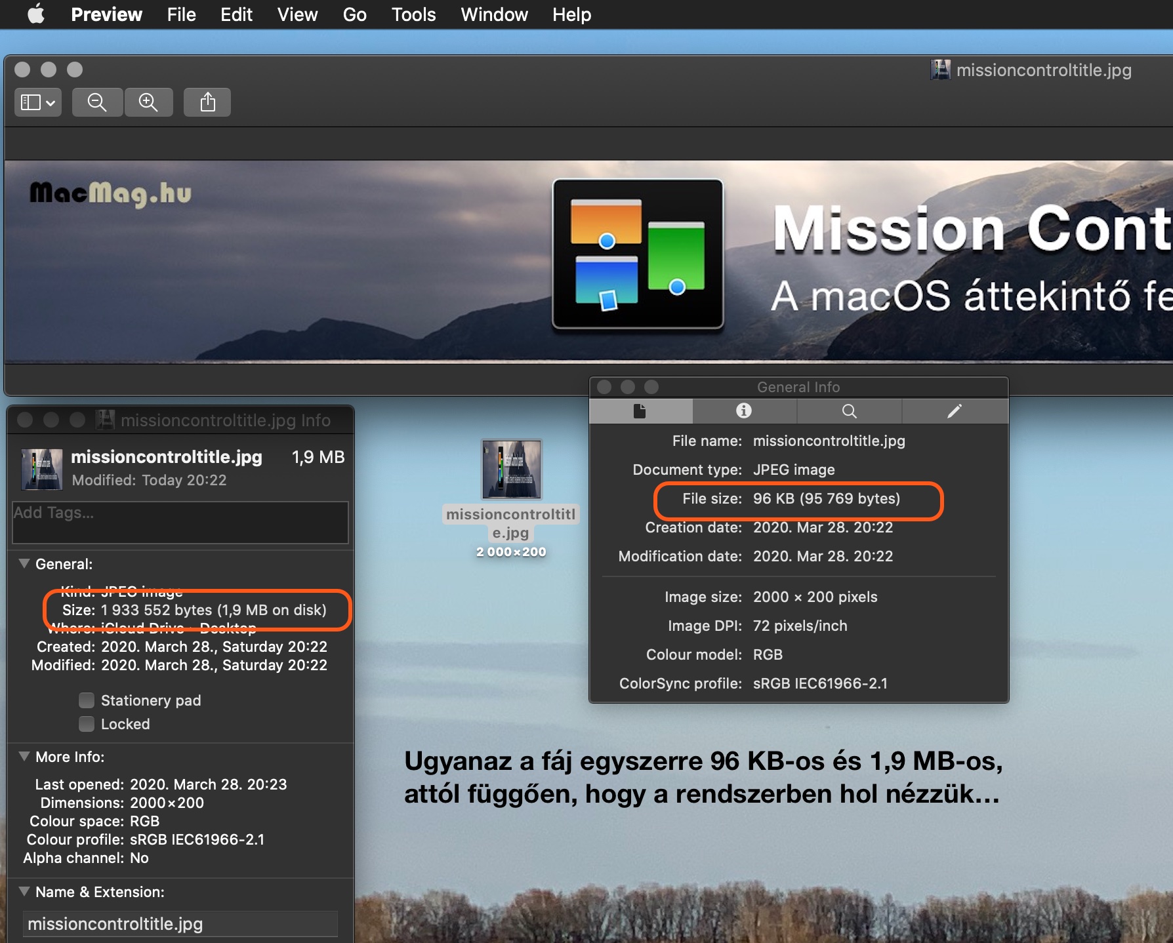Select the missioncontroltitle.jpg desktop file thumbnail
The image size is (1173, 943).
512,470
